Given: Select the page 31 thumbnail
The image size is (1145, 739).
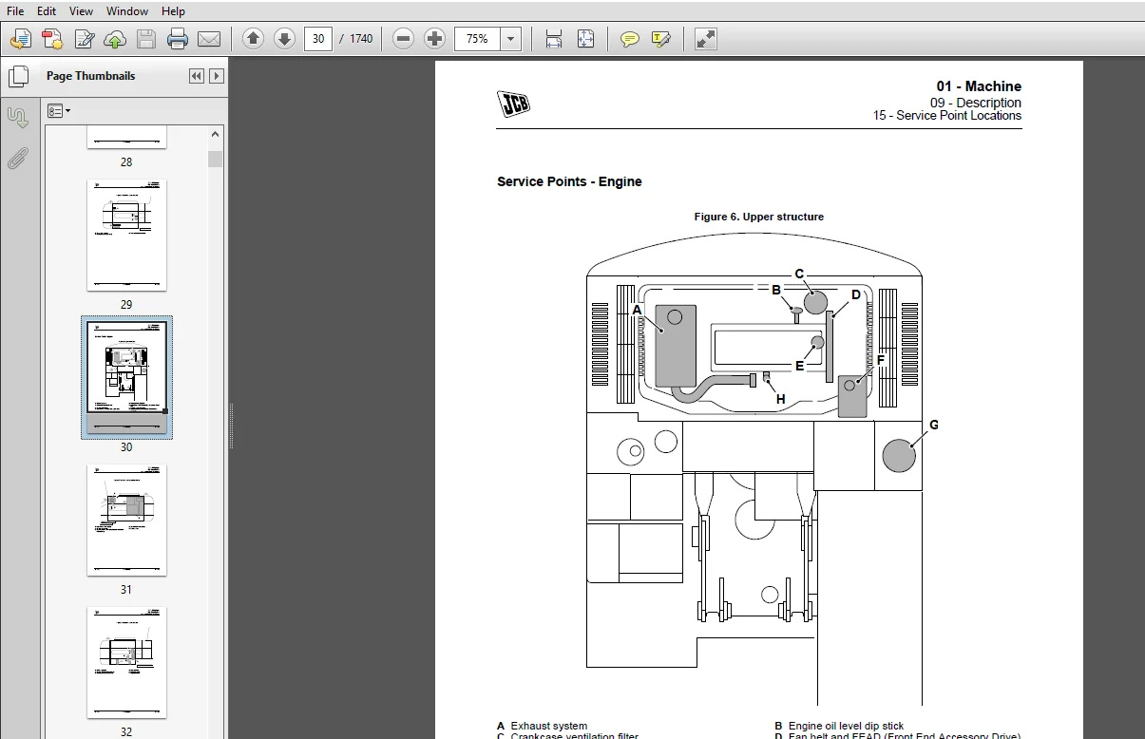Looking at the screenshot, I should click(126, 520).
